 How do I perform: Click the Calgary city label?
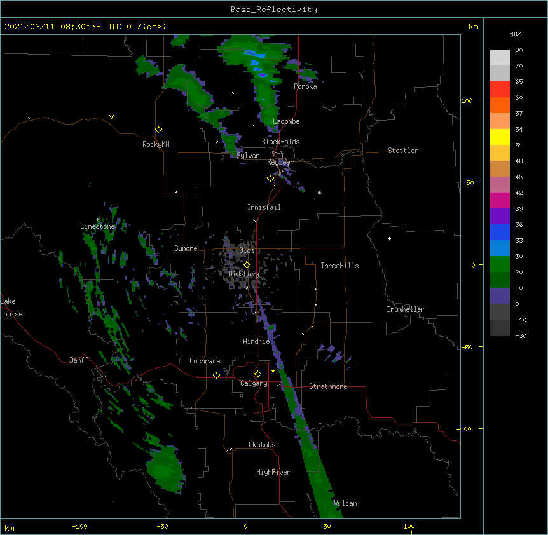pos(254,383)
